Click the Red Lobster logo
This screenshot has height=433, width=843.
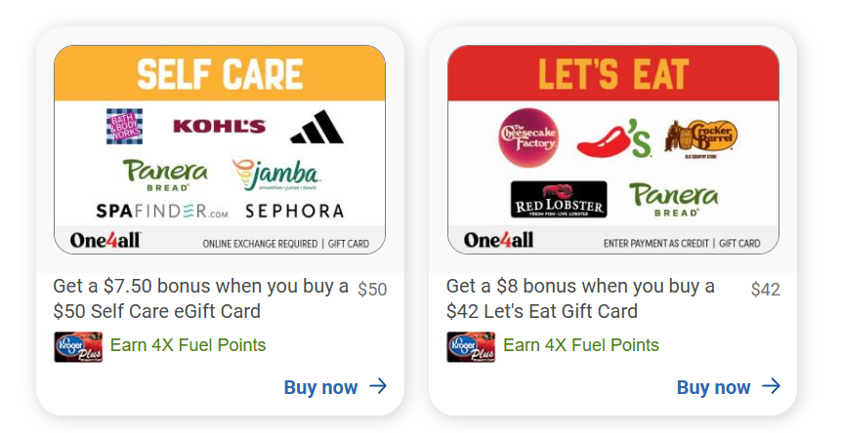pos(559,199)
